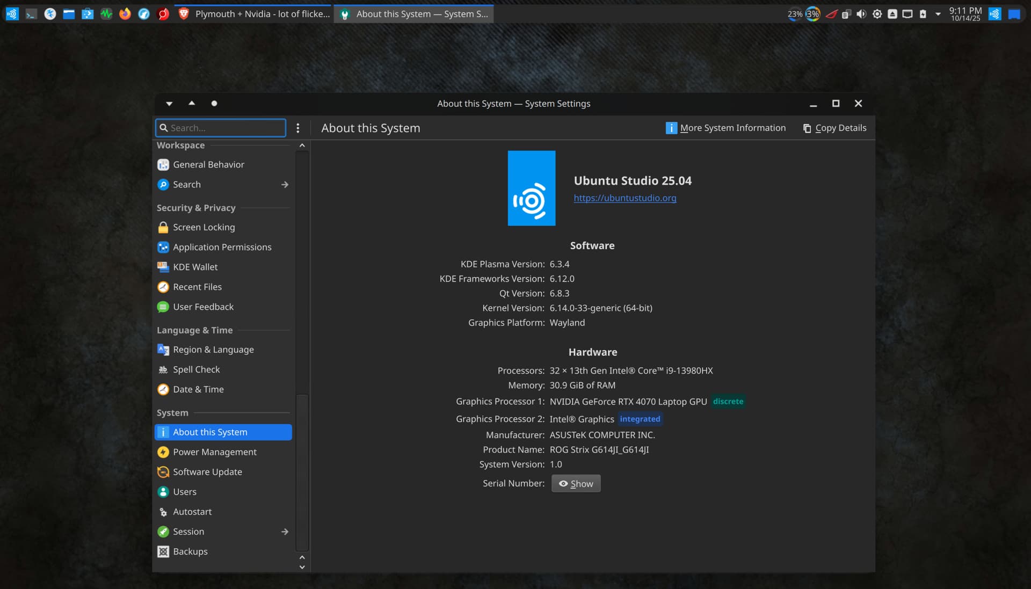Open KDE Wallet settings

195,267
